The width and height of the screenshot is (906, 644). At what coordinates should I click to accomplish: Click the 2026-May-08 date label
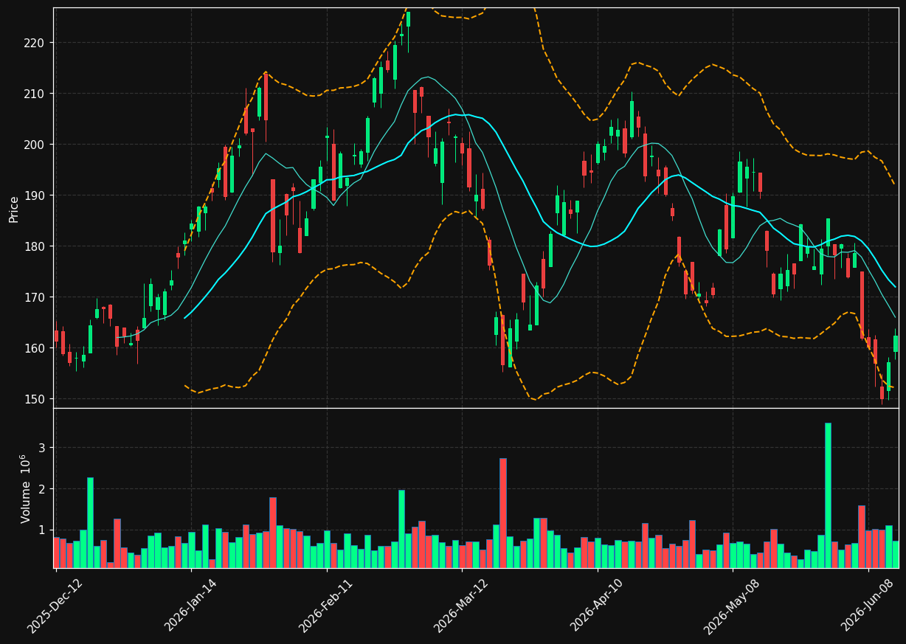(x=732, y=605)
